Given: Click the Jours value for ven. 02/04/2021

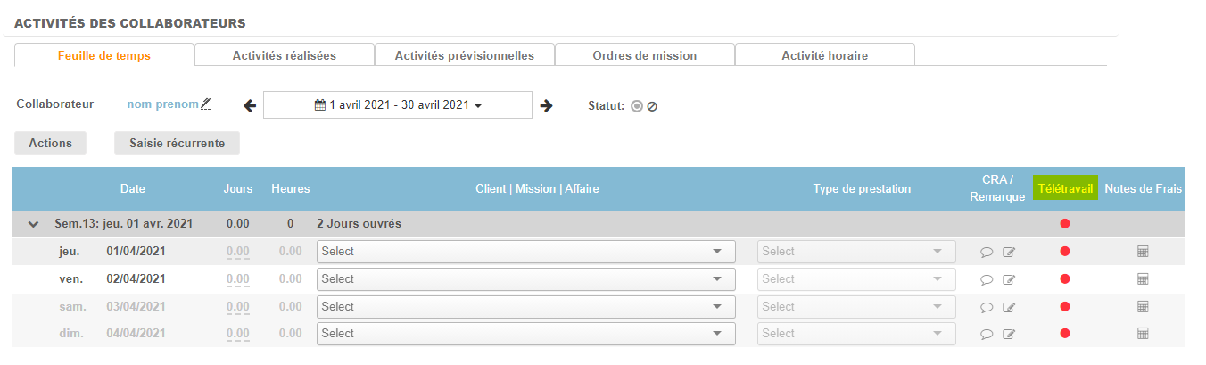Looking at the screenshot, I should click(237, 279).
